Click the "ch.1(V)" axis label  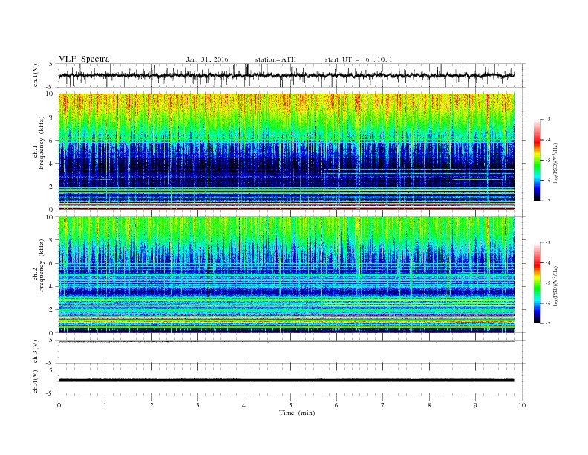pyautogui.click(x=36, y=75)
